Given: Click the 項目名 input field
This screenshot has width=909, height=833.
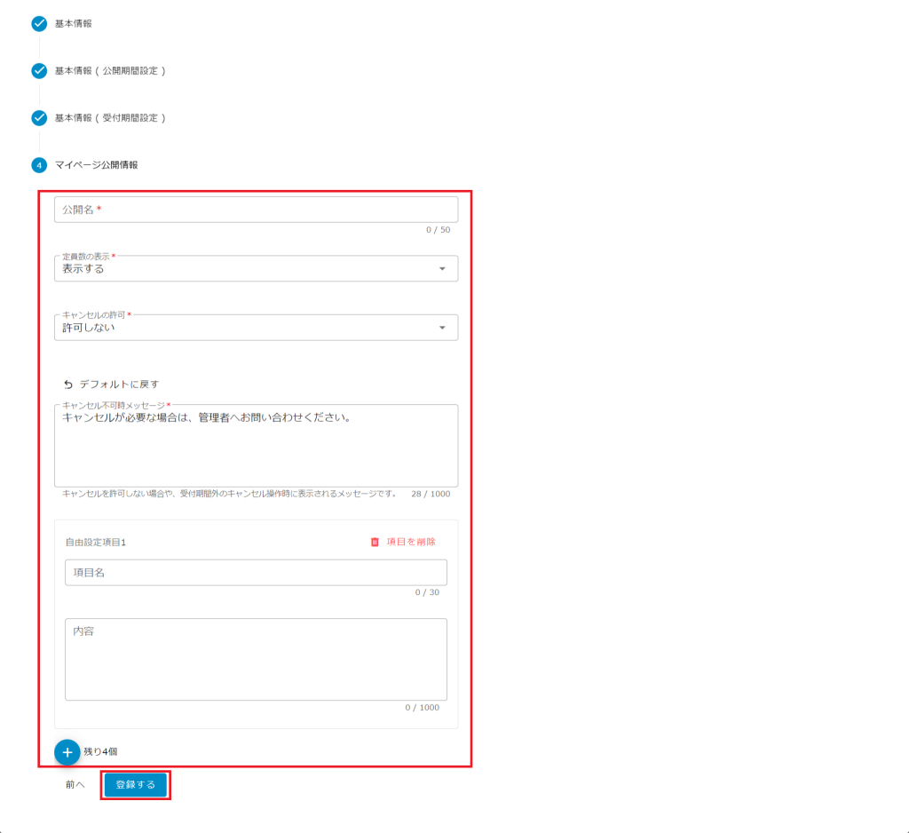Looking at the screenshot, I should (256, 573).
